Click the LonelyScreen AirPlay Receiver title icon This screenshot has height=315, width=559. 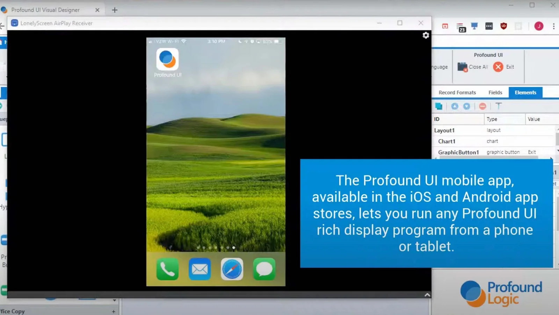pyautogui.click(x=14, y=23)
